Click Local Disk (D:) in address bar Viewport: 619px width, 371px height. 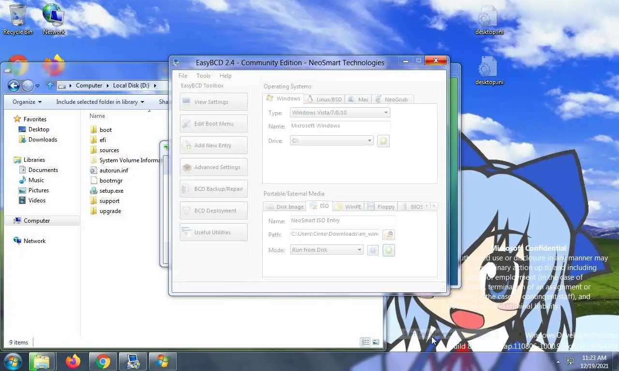[131, 86]
